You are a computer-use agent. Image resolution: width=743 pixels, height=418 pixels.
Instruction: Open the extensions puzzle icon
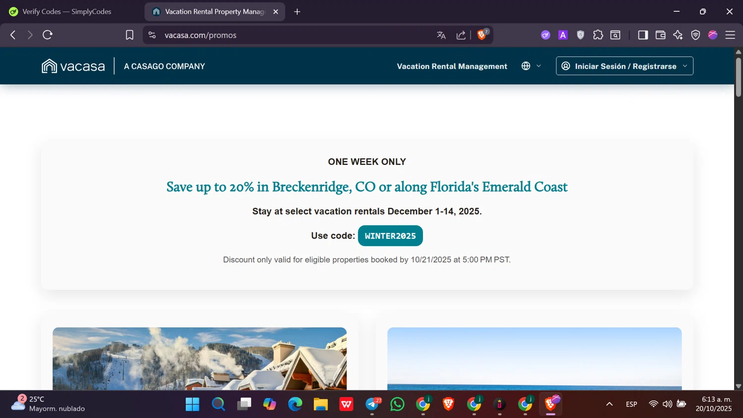598,35
